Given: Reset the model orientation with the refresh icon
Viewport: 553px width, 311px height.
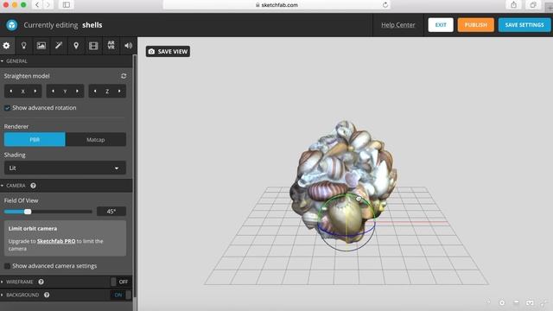Looking at the screenshot, I should pos(124,76).
